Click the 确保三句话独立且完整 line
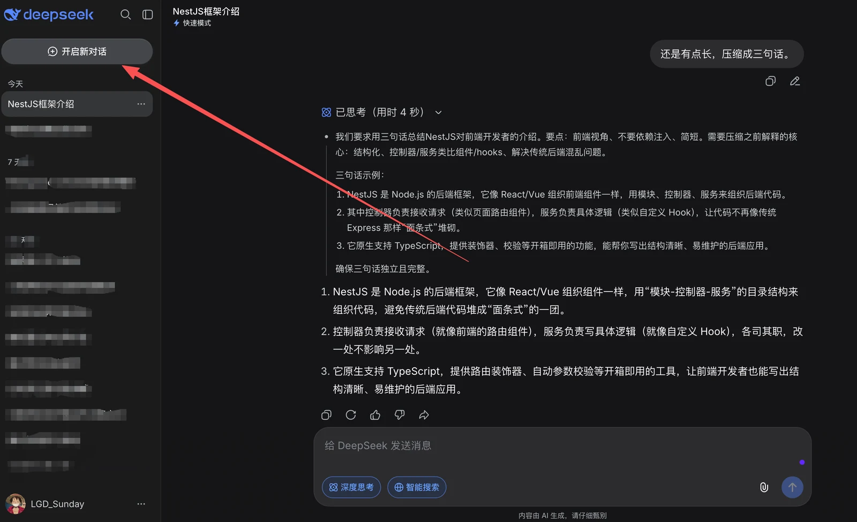 click(x=384, y=268)
